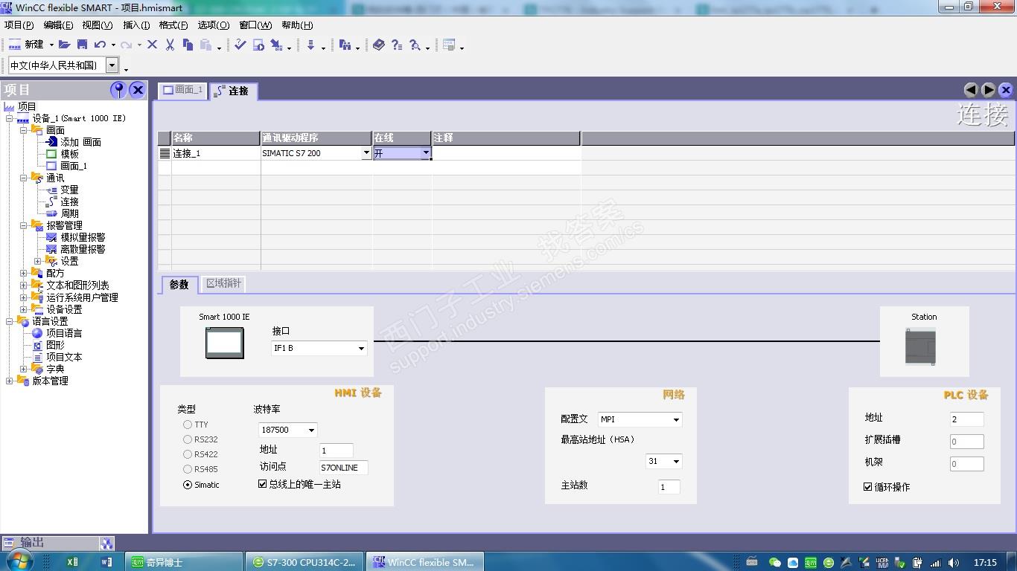Click the volume speaker icon in system tray

tap(954, 563)
